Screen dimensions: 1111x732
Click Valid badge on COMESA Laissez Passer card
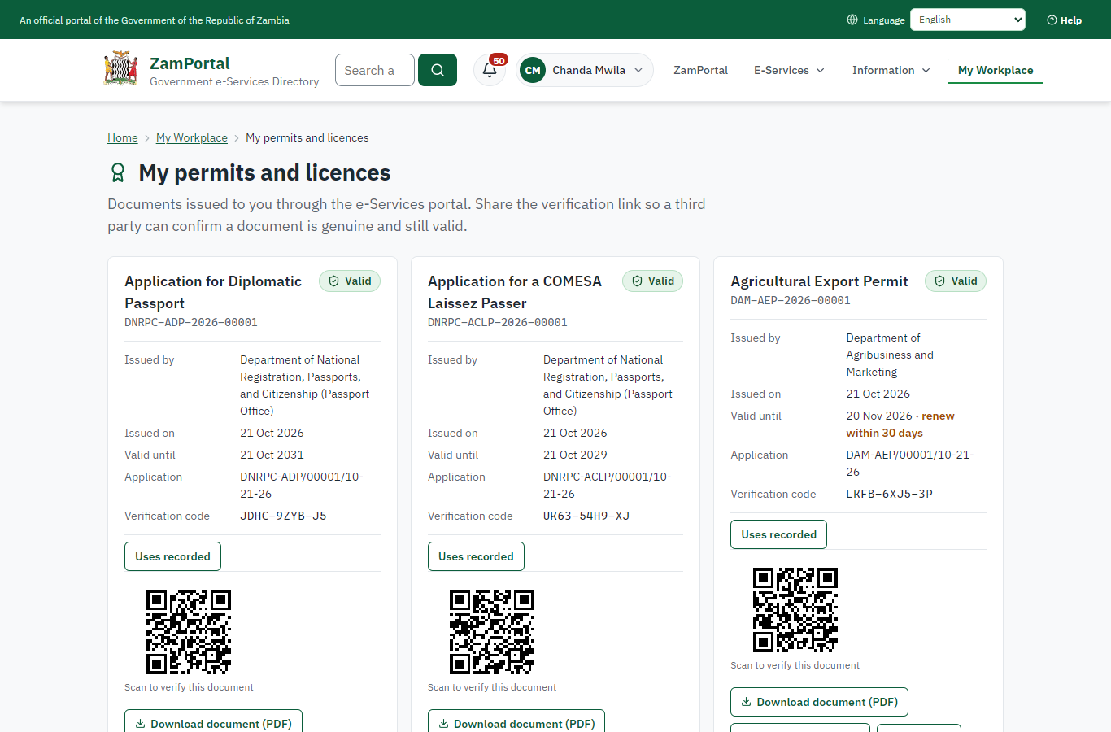coord(653,281)
